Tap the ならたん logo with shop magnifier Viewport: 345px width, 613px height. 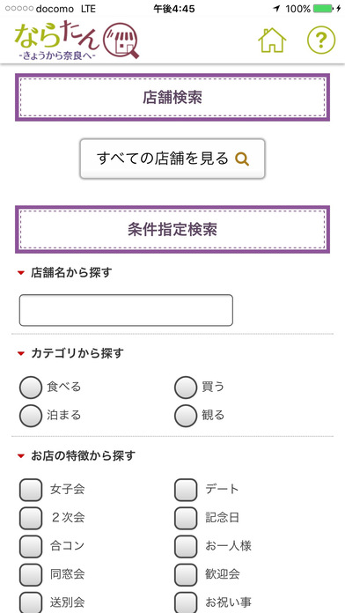click(77, 41)
